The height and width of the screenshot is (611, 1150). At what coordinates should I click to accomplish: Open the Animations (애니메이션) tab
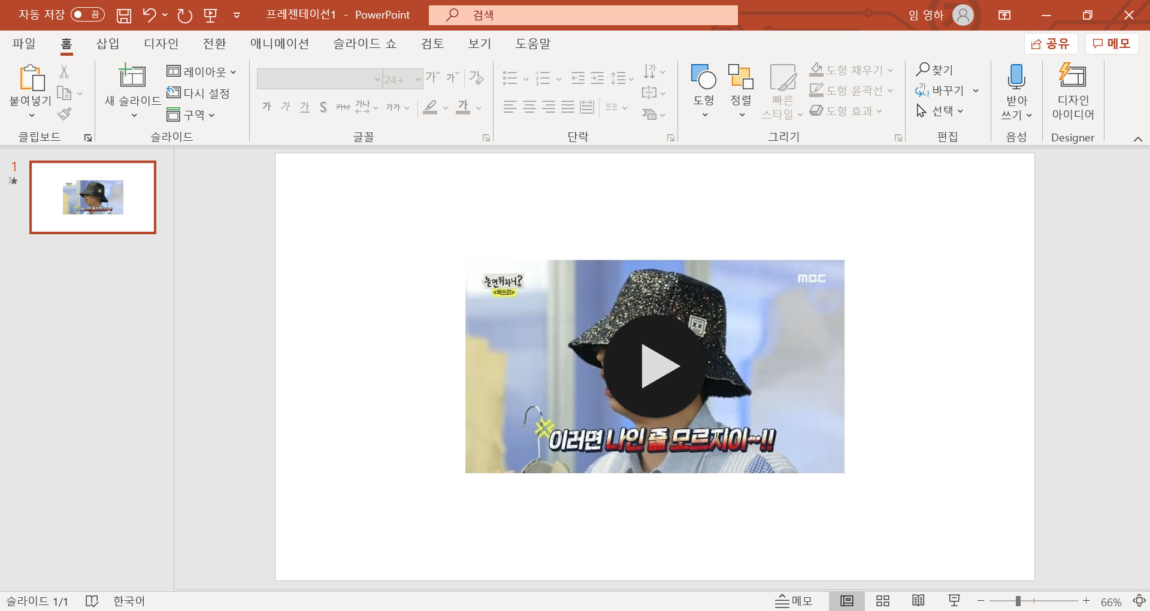point(280,43)
